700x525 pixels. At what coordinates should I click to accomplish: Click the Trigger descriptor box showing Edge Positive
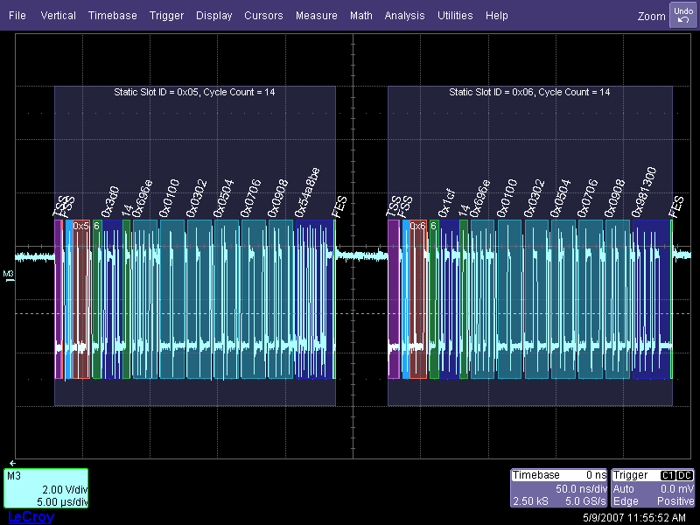[x=652, y=488]
